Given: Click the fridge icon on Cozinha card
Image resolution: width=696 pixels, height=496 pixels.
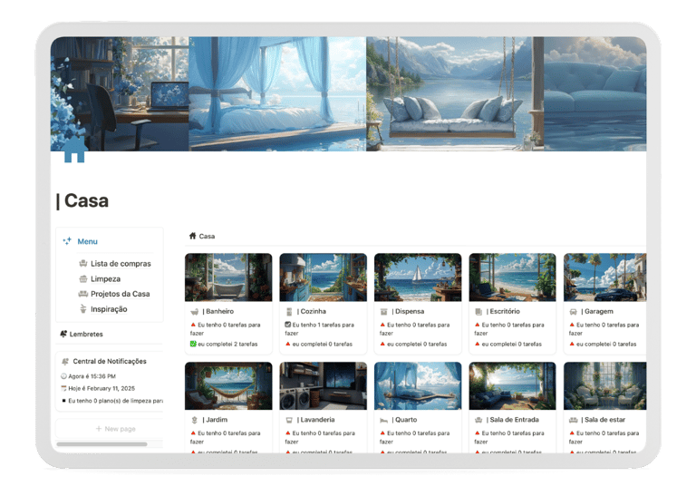Looking at the screenshot, I should [289, 311].
